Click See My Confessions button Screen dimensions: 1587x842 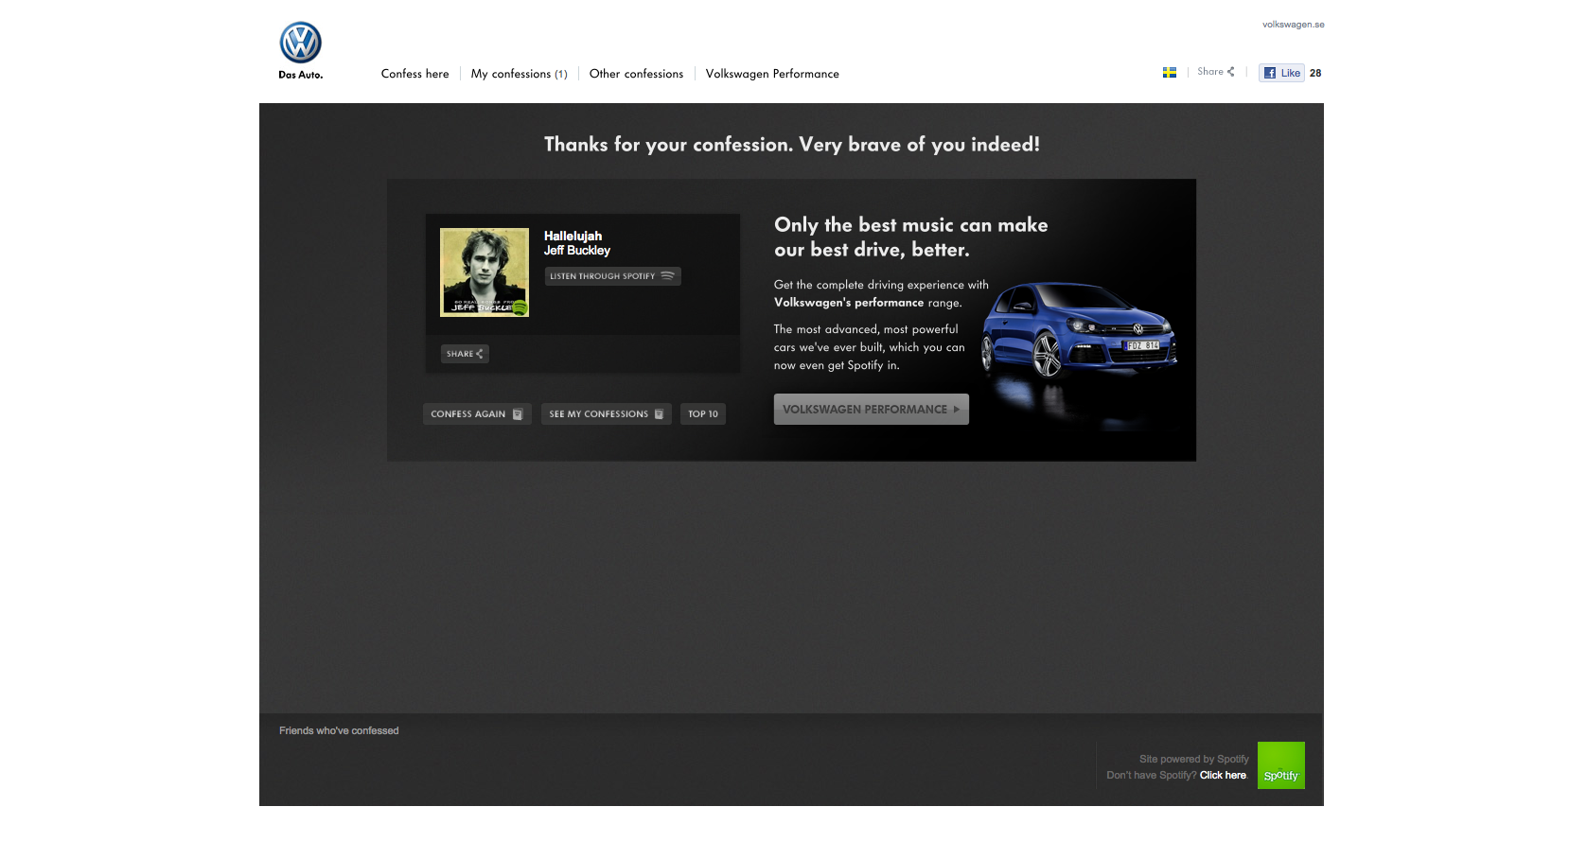pyautogui.click(x=607, y=414)
